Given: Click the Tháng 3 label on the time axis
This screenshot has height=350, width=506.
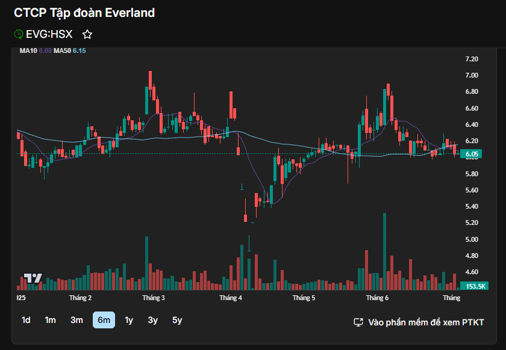Looking at the screenshot, I should (x=154, y=298).
